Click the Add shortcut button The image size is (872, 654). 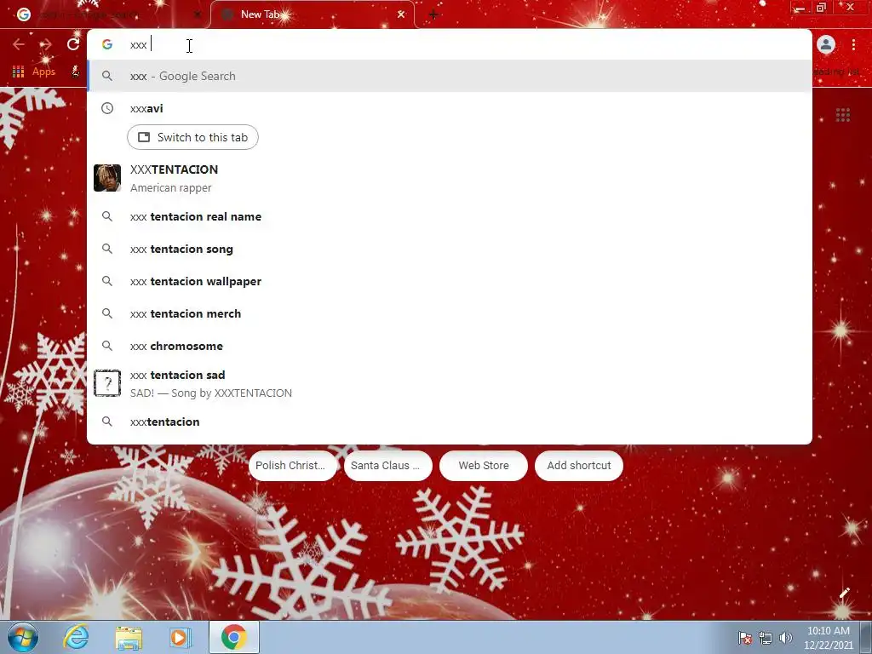coord(579,466)
